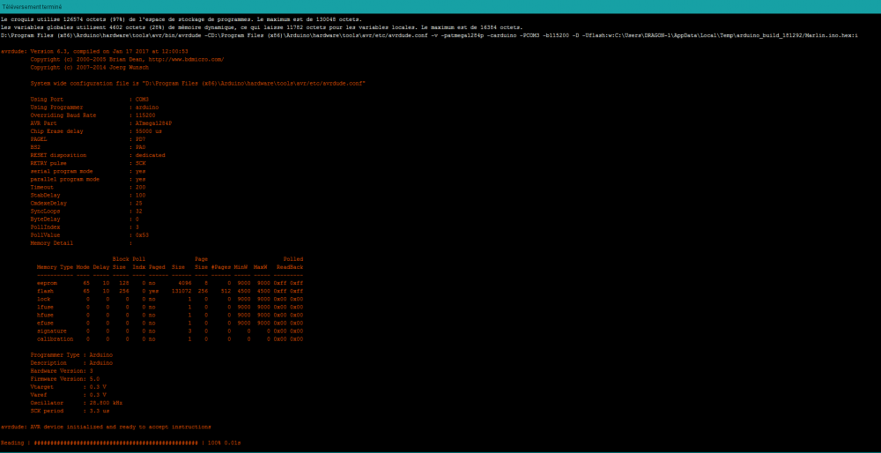Click the baud rate value 115200
The width and height of the screenshot is (881, 453).
pos(145,115)
